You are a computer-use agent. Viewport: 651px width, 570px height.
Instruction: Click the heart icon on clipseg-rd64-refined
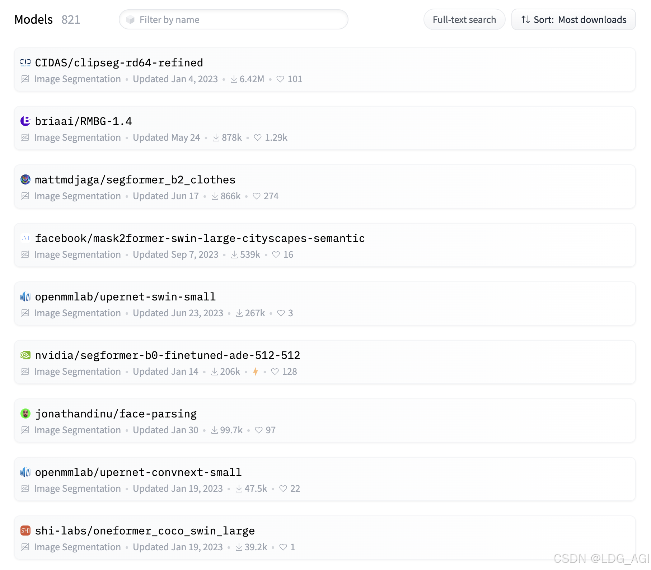pos(280,79)
